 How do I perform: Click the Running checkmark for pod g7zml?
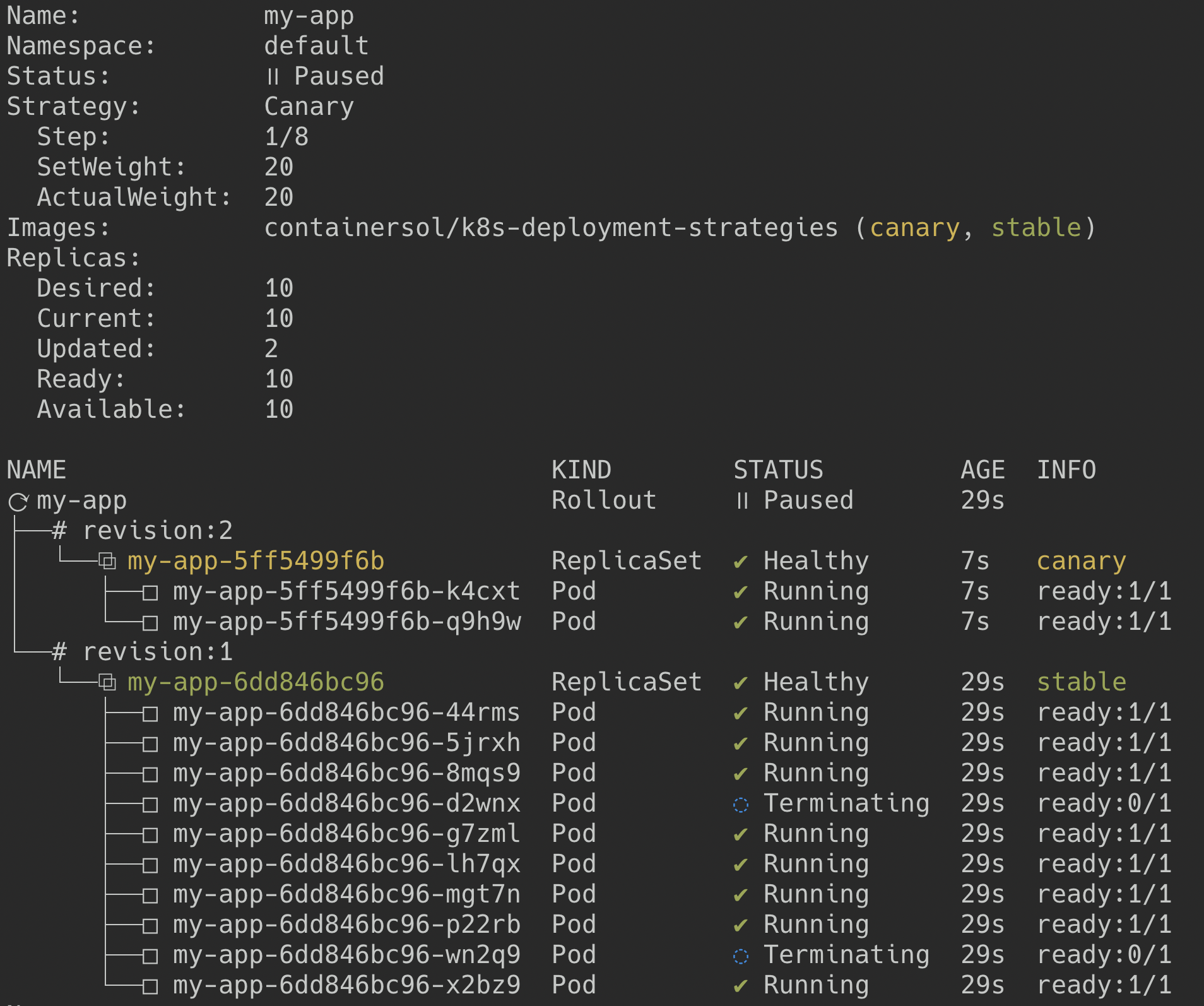[741, 834]
